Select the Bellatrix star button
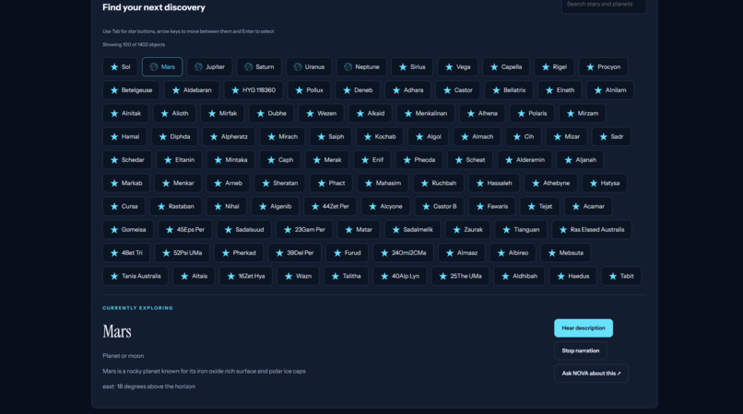This screenshot has width=743, height=414. tap(509, 90)
